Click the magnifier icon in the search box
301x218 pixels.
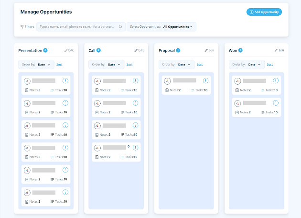pyautogui.click(x=120, y=27)
